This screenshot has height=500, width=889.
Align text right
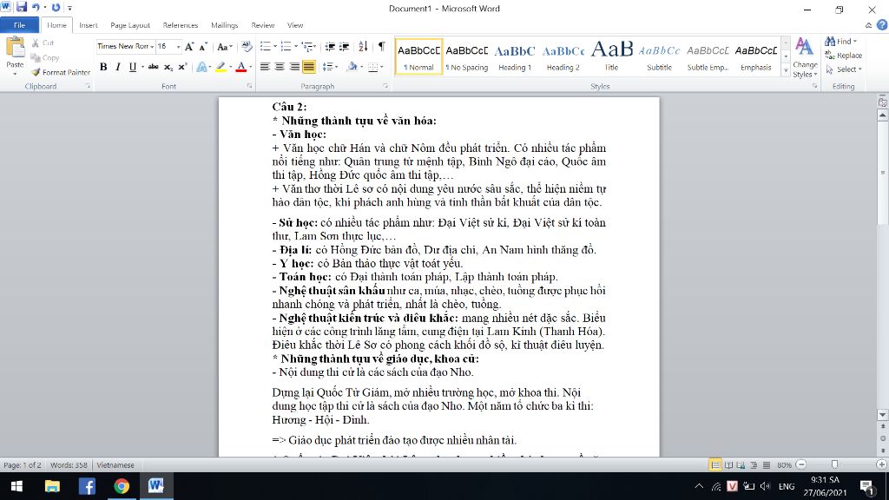pyautogui.click(x=294, y=67)
